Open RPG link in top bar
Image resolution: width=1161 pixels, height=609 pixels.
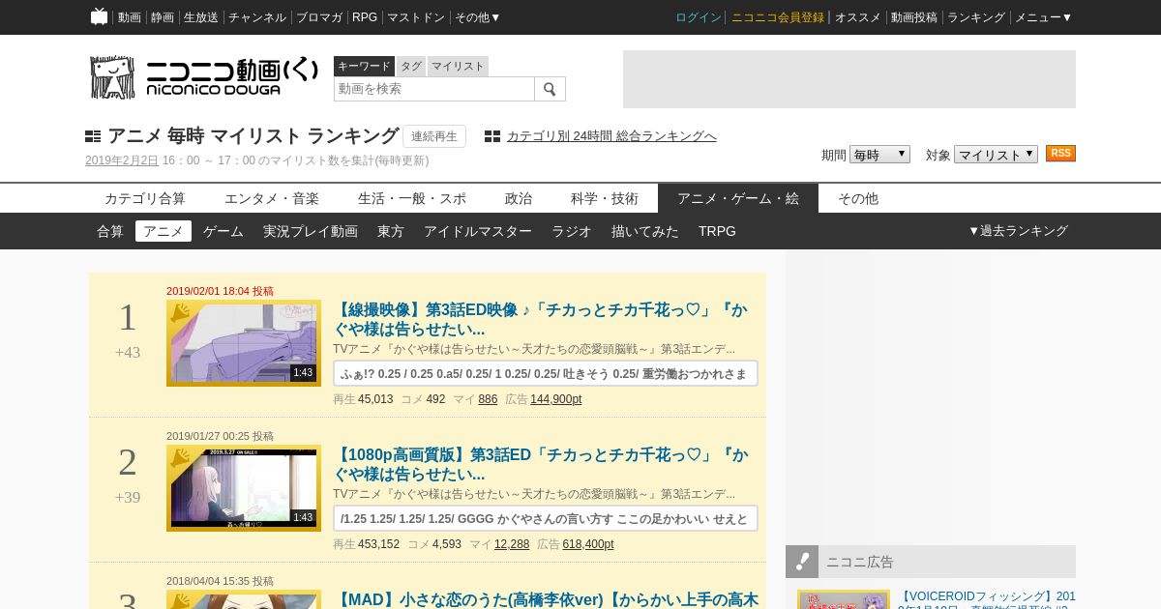365,17
